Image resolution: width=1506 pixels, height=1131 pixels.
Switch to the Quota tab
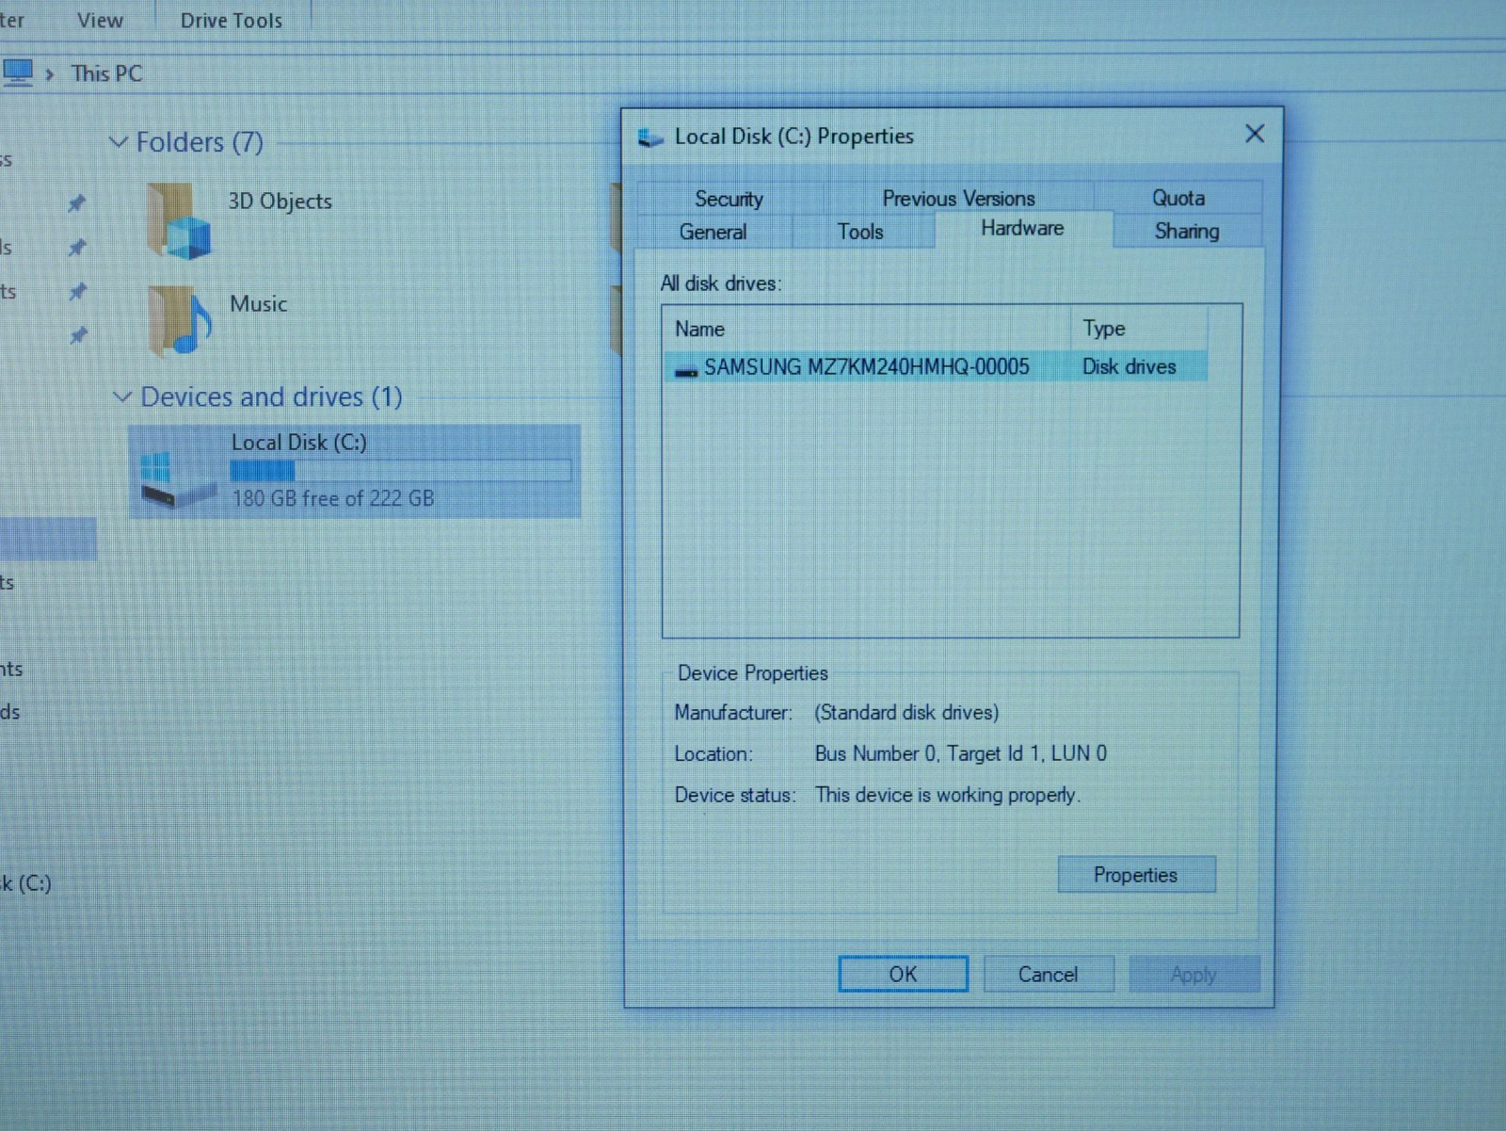tap(1178, 198)
